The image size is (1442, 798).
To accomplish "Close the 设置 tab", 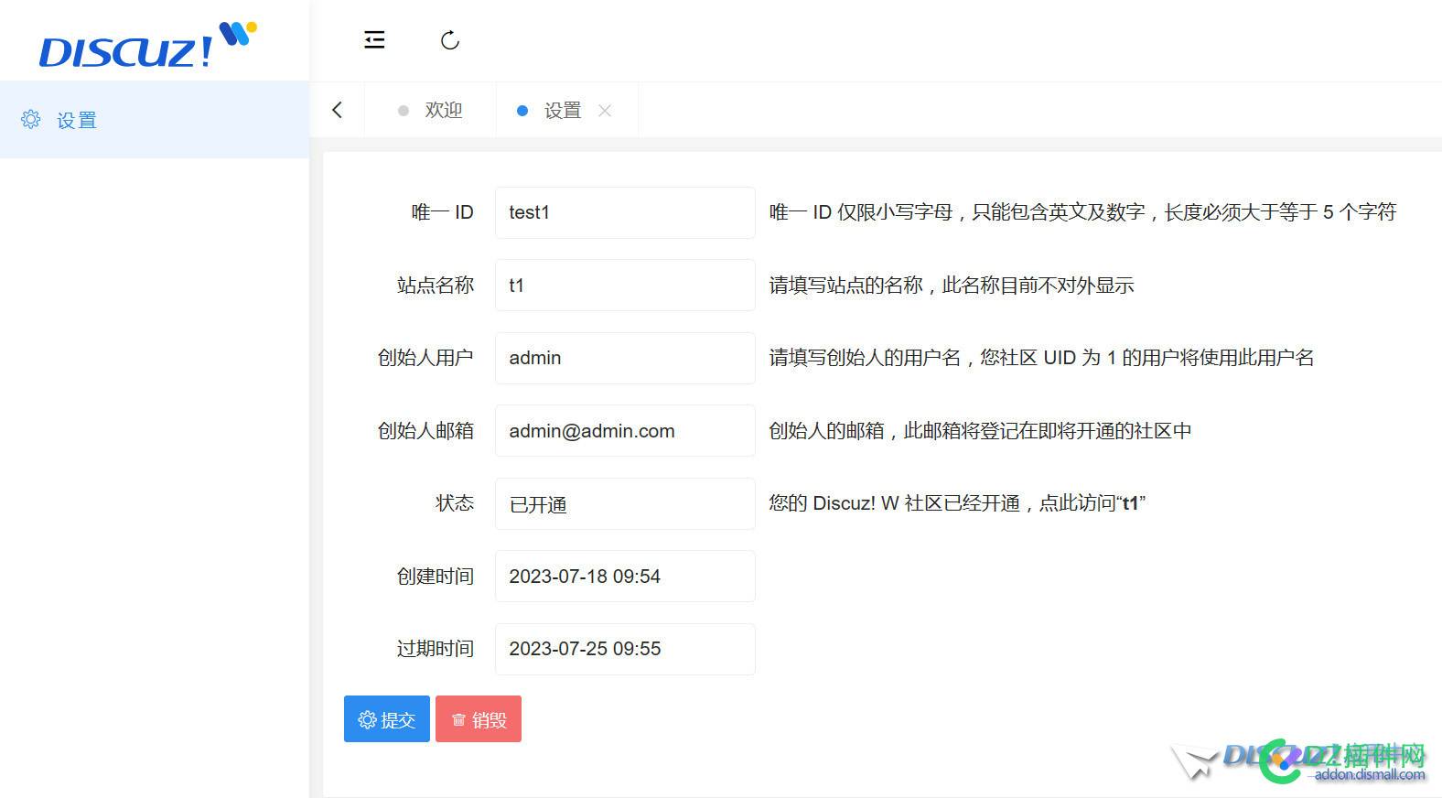I will (x=605, y=111).
